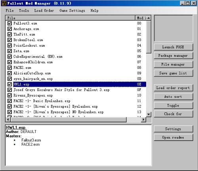Minimize the Fallout Mod Manager window
This screenshot has height=171, width=198.
click(182, 3)
